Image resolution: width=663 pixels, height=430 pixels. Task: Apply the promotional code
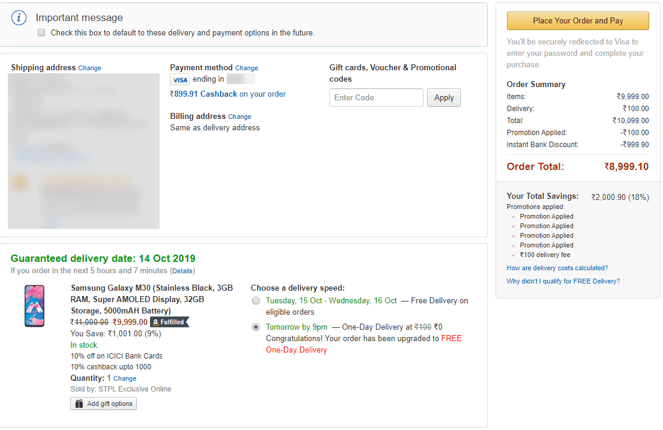pyautogui.click(x=443, y=98)
